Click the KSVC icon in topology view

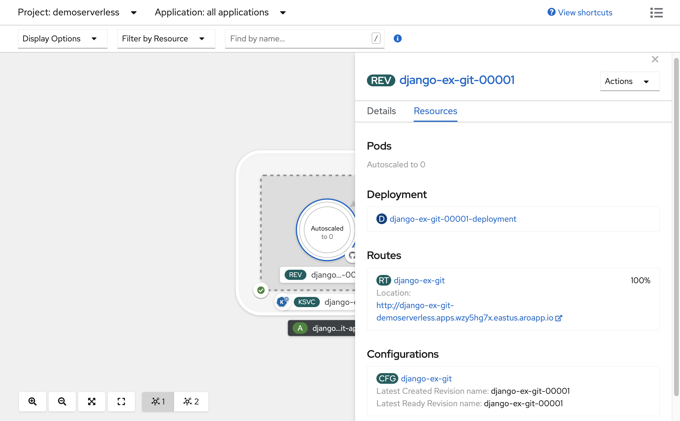307,301
